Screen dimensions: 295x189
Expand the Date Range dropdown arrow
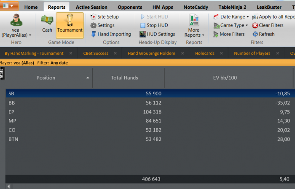click(248, 17)
